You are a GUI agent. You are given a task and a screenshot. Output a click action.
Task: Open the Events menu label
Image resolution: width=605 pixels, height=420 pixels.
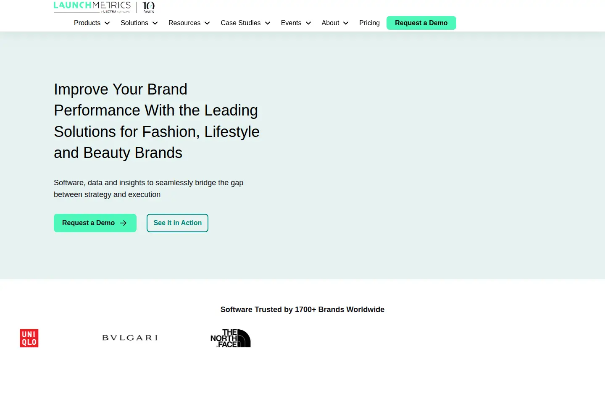(x=291, y=23)
